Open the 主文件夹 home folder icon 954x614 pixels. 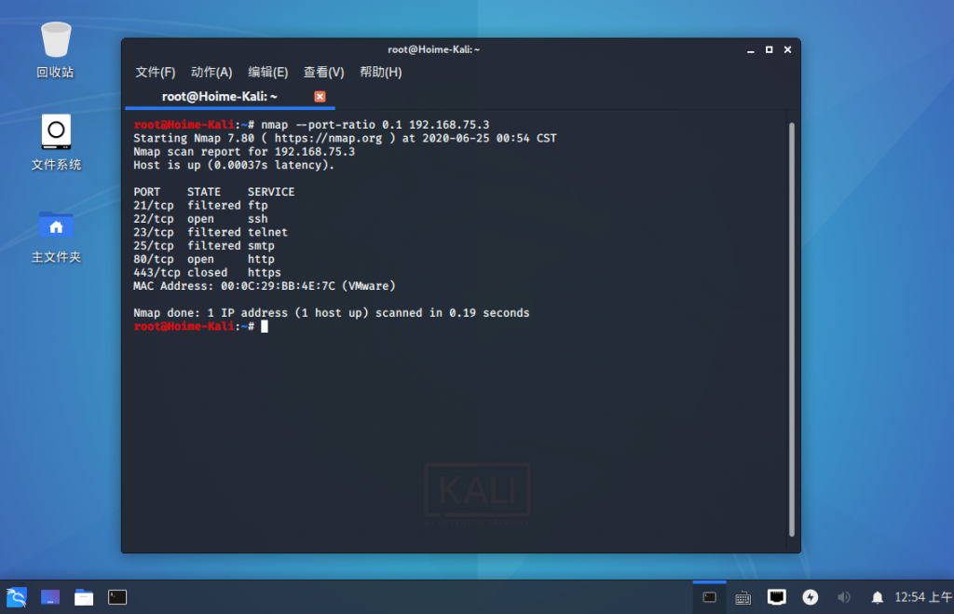tap(55, 236)
